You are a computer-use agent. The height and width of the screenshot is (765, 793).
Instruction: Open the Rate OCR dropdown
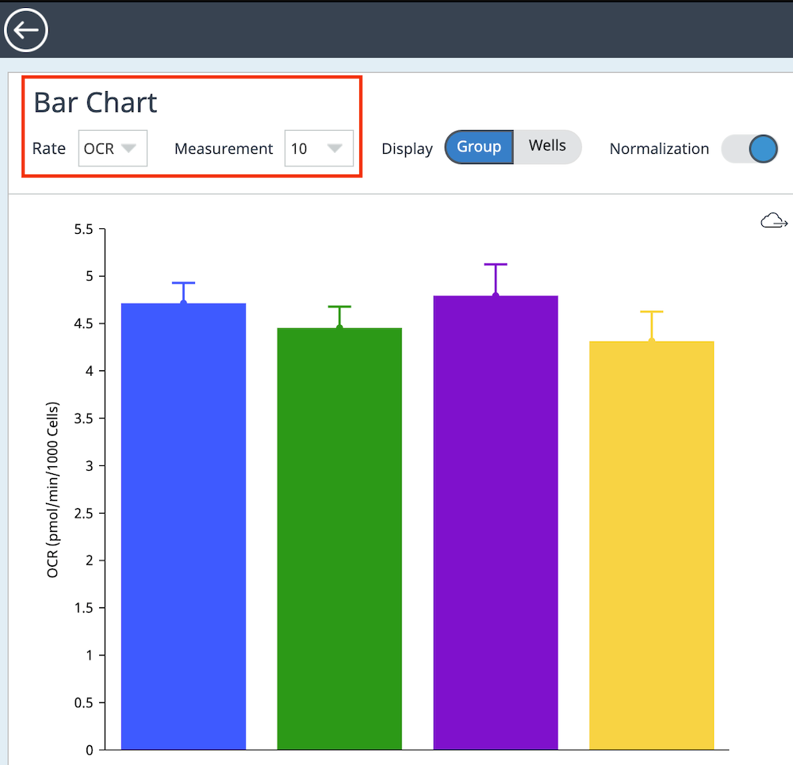point(112,148)
